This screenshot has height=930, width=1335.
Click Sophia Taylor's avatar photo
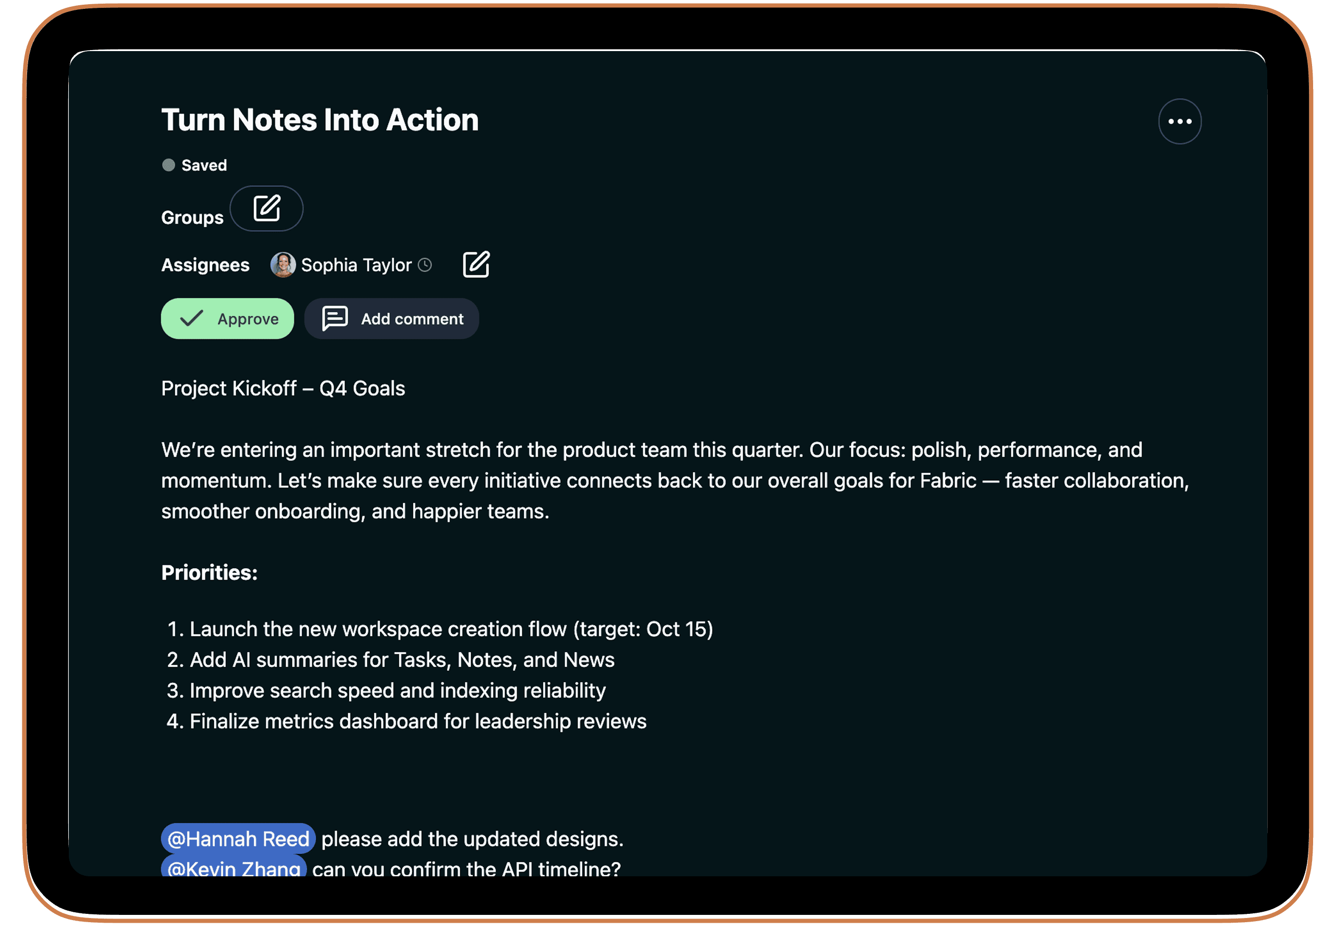283,265
